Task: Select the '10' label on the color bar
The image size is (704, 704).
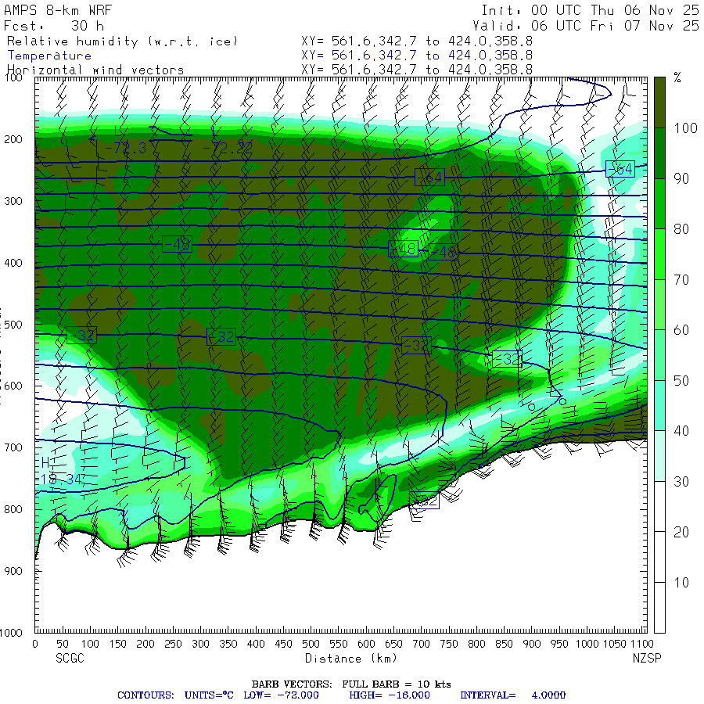Action: (x=681, y=583)
